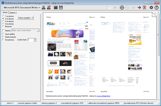161x106 pixels.
Task: Click the first page preview thumbnail
Action: coord(71,54)
